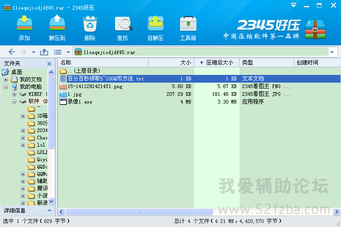Screen dimensions: 341x227
Task: Select 桌面 in the folder tree
Action: click(17, 72)
